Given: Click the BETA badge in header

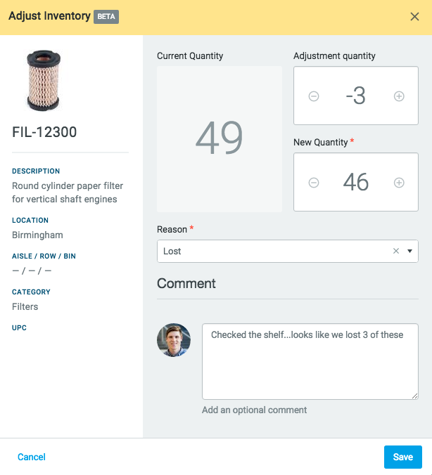Looking at the screenshot, I should point(106,17).
